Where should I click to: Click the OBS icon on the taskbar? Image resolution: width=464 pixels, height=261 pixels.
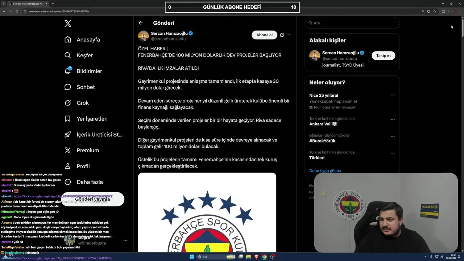[273, 257]
